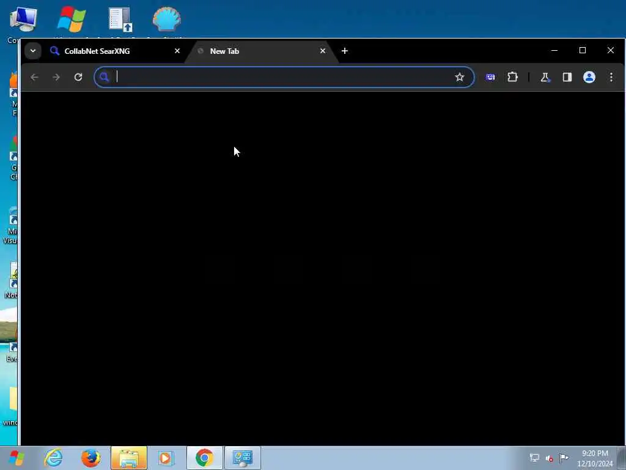Open Chrome three-dot menu
The width and height of the screenshot is (626, 470).
[x=611, y=77]
